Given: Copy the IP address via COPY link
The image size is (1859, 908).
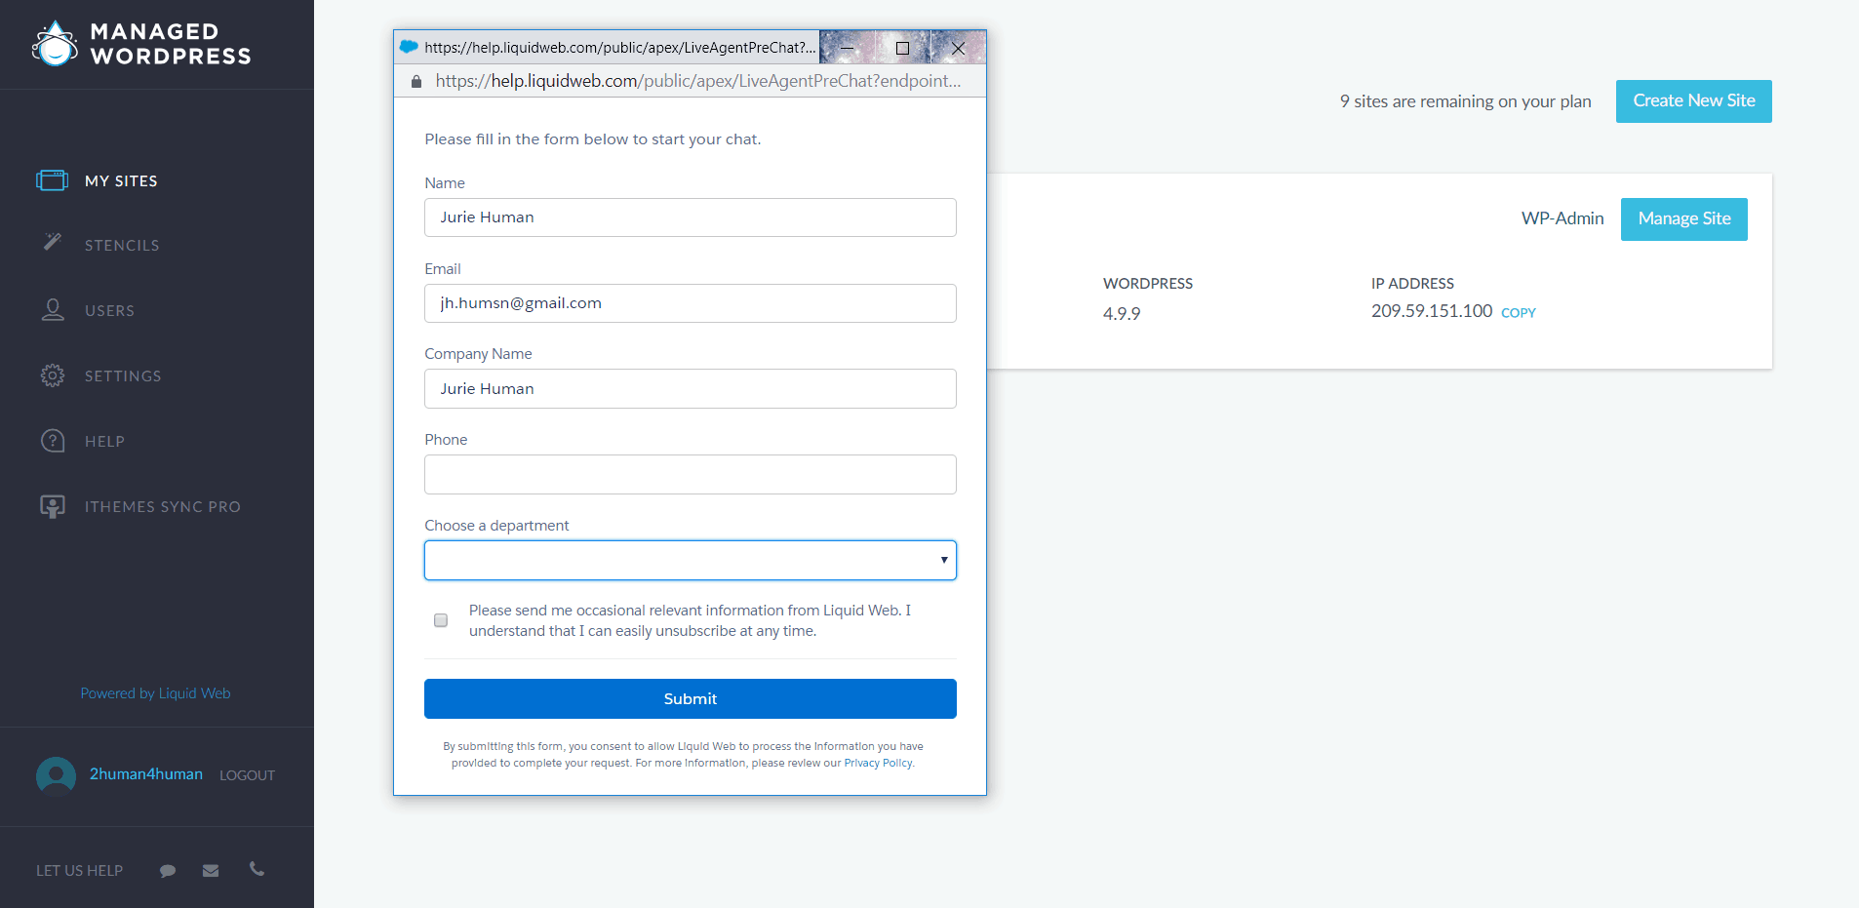Looking at the screenshot, I should tap(1519, 313).
